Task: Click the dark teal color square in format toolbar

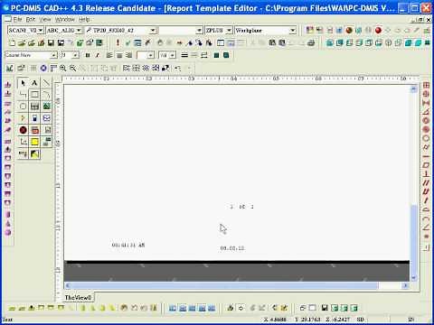Action: pos(216,55)
